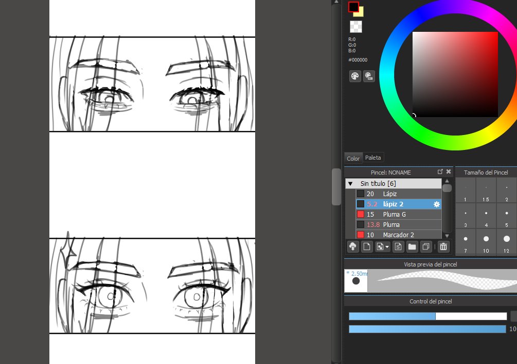Image resolution: width=517 pixels, height=364 pixels.
Task: Select the transparent color checkered swatch
Action: click(x=356, y=27)
